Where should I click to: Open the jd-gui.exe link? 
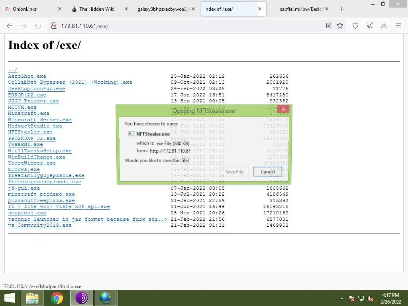pos(24,188)
